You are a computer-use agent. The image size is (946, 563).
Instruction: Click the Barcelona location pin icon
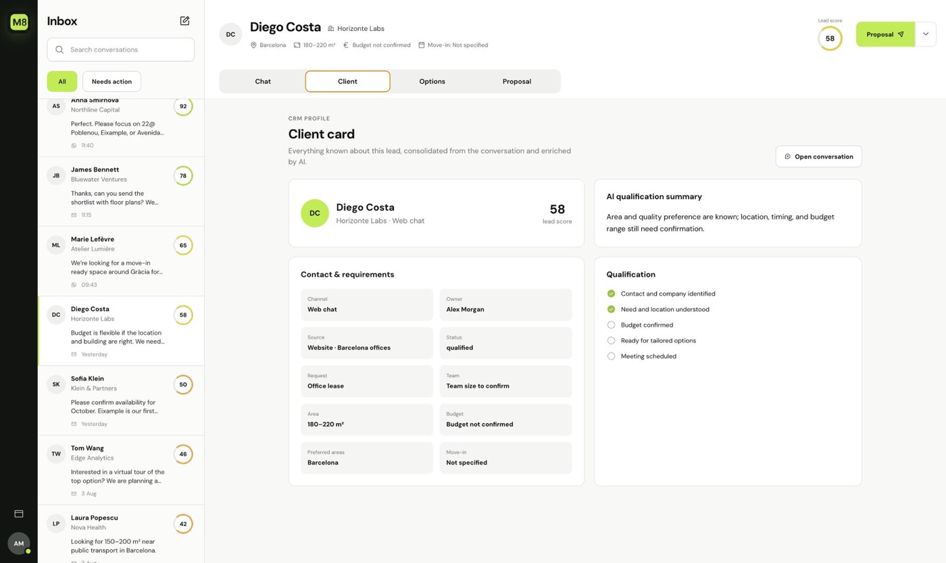pos(253,45)
